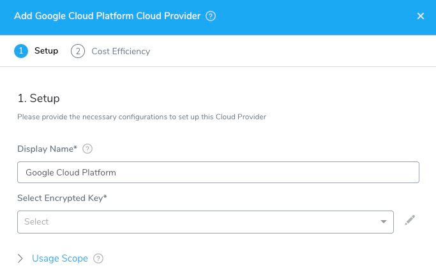Click the Usage Scope link
436x275 pixels.
(60, 258)
